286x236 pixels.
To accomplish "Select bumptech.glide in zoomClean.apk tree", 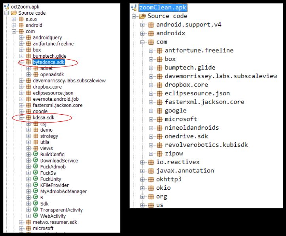I will 190,68.
